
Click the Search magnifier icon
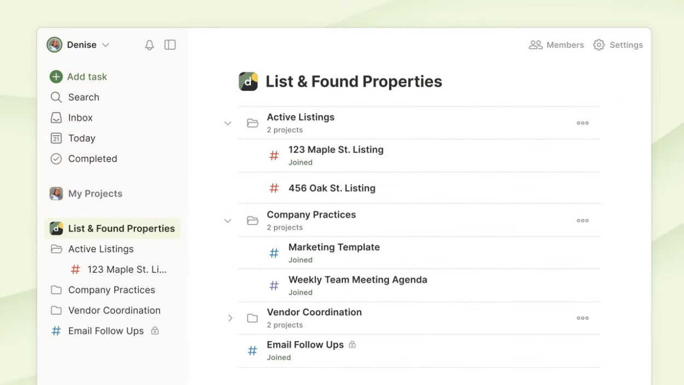pos(56,97)
